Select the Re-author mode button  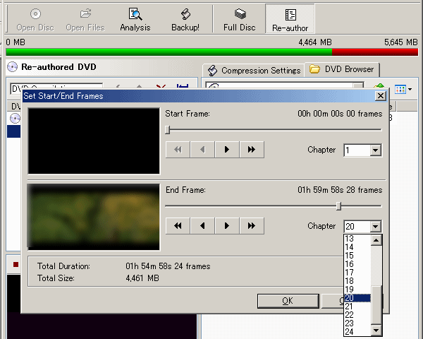coord(290,19)
